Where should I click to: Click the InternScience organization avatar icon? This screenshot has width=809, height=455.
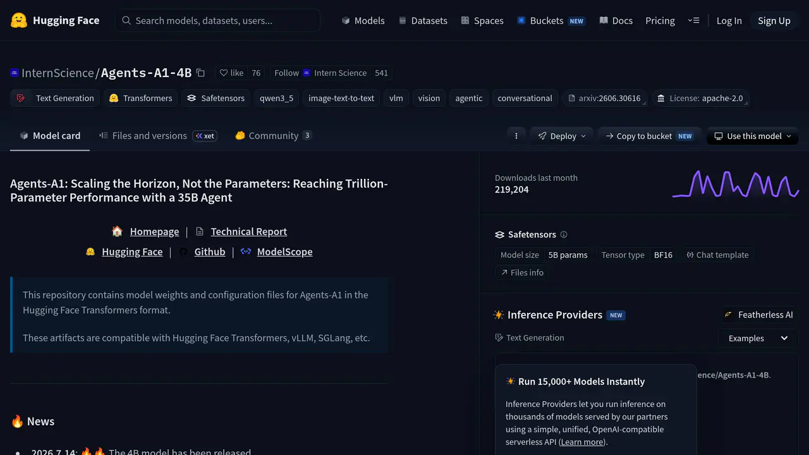15,73
